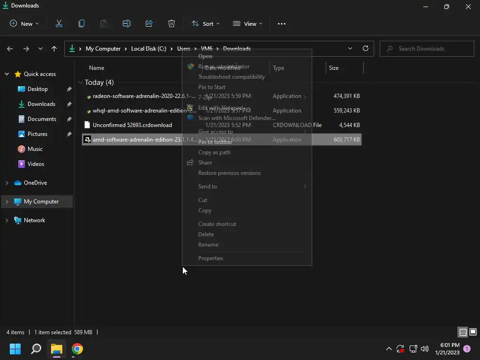Image resolution: width=480 pixels, height=360 pixels.
Task: Sort by the Size column header
Action: pos(334,68)
